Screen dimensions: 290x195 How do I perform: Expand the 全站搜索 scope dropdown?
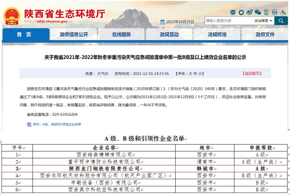(263, 21)
